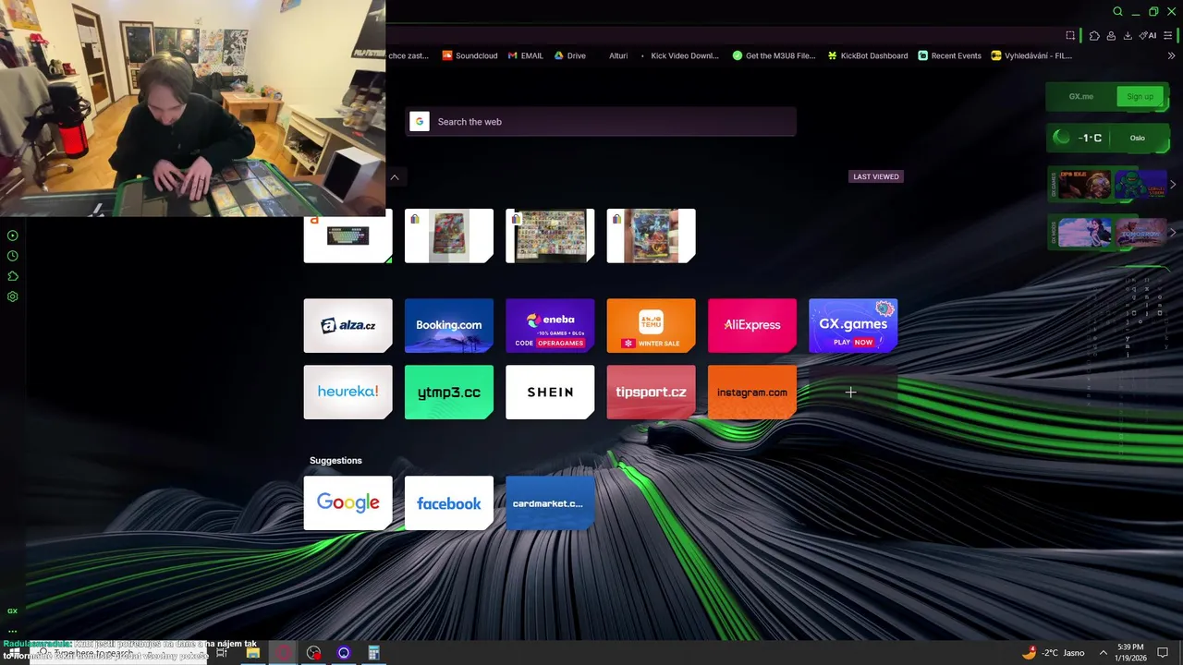This screenshot has width=1183, height=665.
Task: Expand GX Mods carousel arrow
Action: (1173, 232)
